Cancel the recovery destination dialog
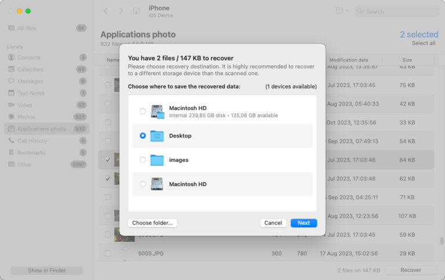445x280 pixels. tap(273, 223)
